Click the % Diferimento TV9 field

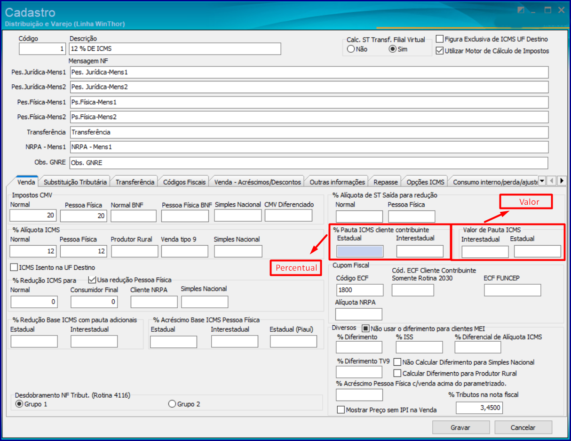tap(359, 372)
